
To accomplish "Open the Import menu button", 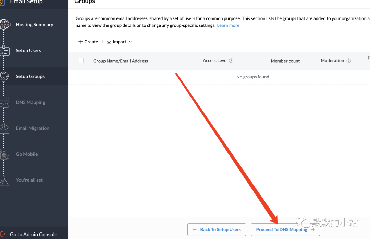I will (119, 42).
